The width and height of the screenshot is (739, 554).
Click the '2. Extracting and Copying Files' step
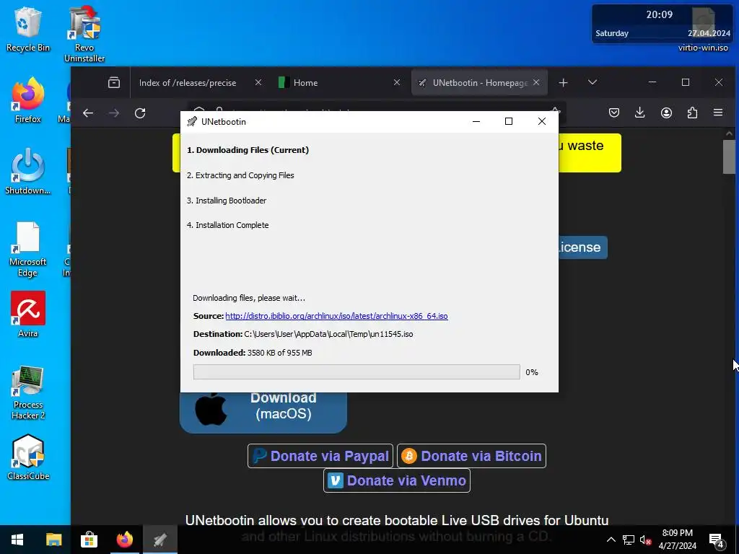(240, 175)
